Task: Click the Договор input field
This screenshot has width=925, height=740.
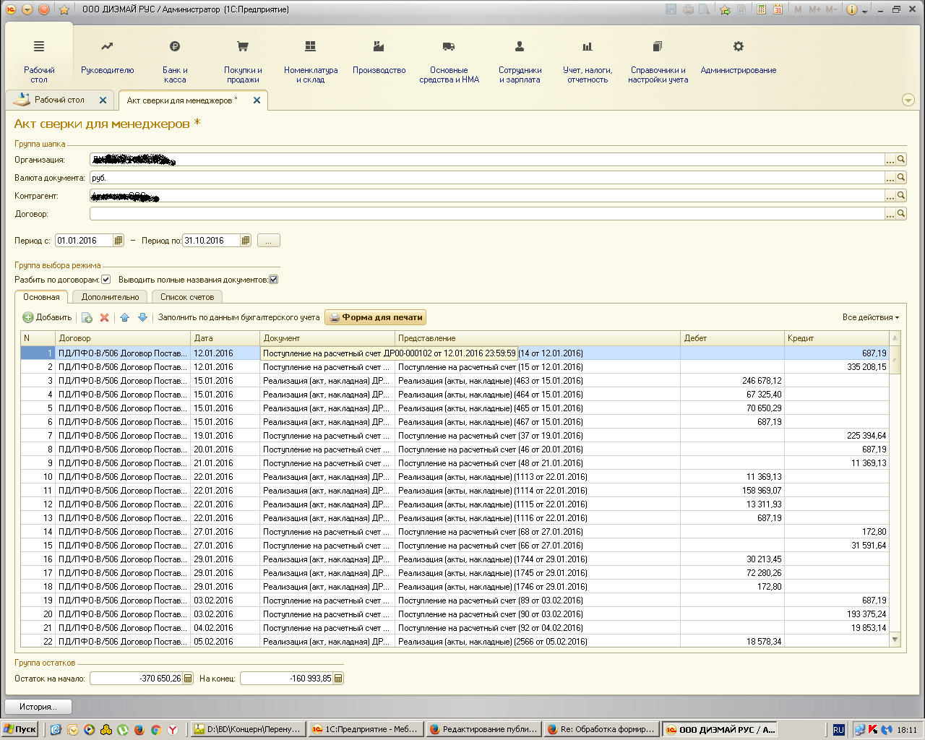Action: tap(487, 214)
